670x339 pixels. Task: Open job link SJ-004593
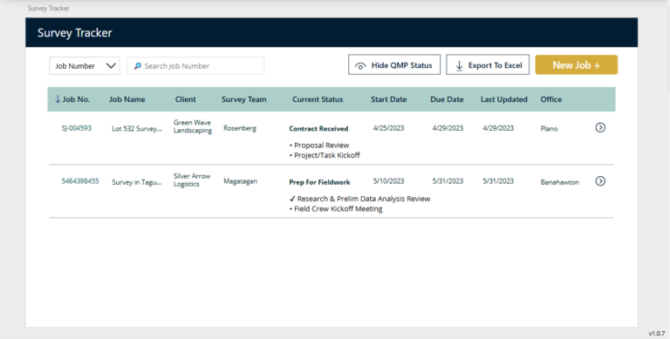(77, 128)
